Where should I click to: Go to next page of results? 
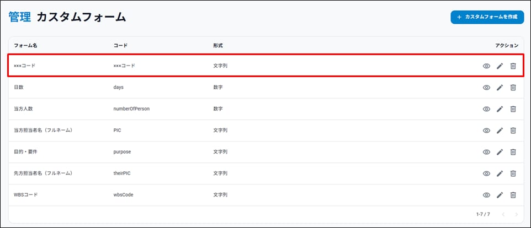tap(516, 214)
